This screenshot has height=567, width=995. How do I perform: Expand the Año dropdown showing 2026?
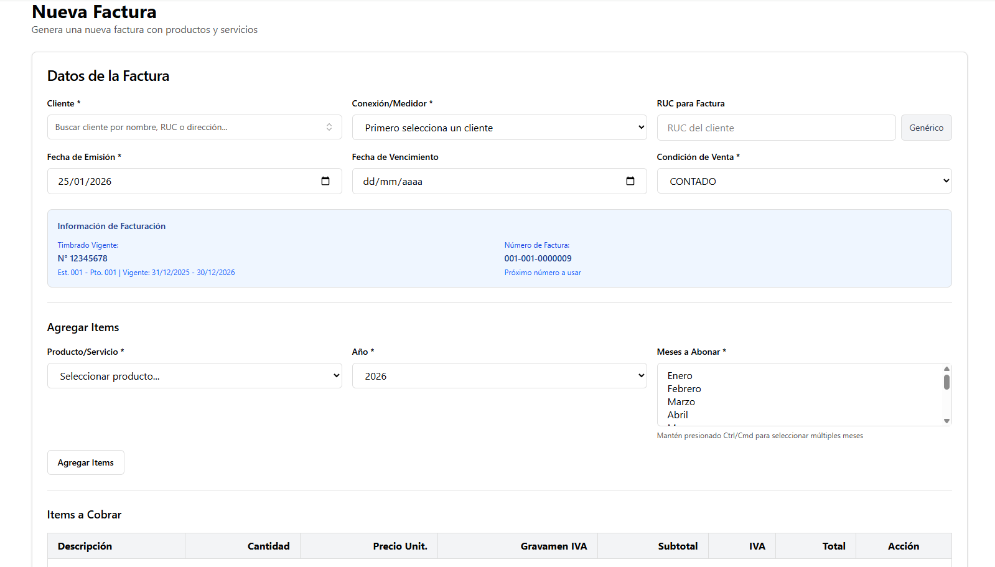coord(499,376)
